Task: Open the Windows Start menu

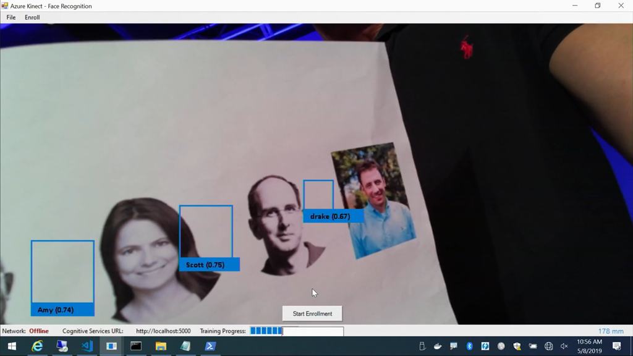Action: 12,346
